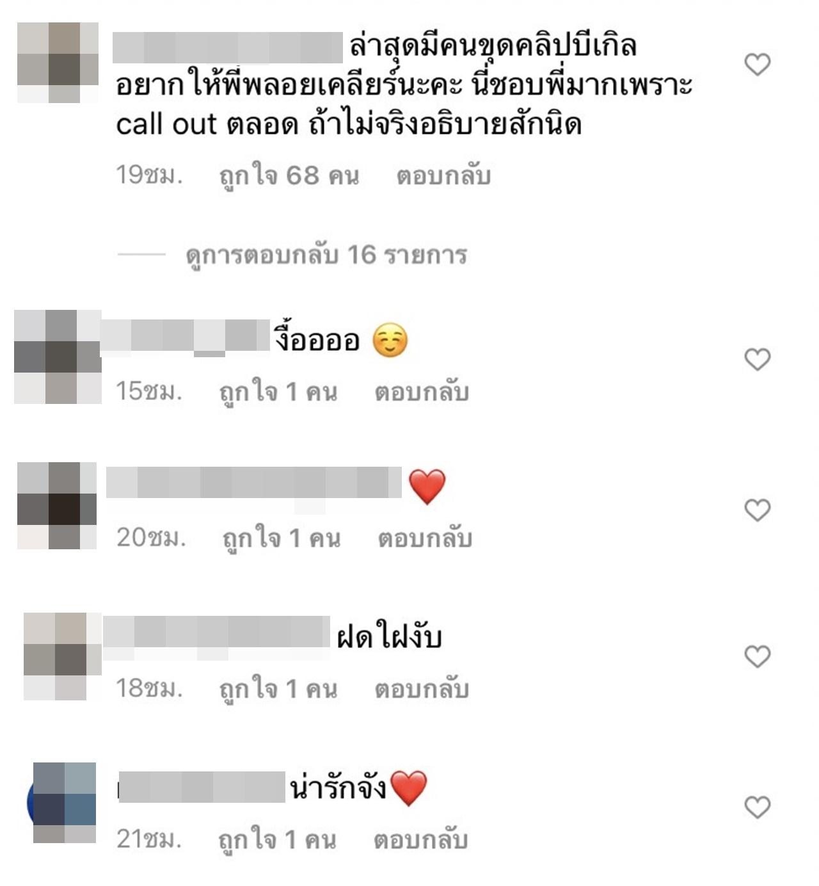Show likes for the 18ชม. comment
The image size is (819, 886).
coord(278,689)
